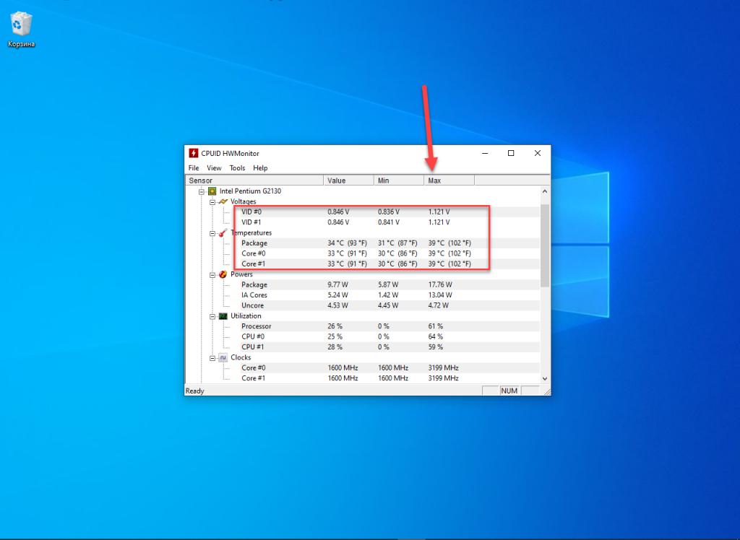Screen dimensions: 740x540
Task: Click the 0.836 V minimum voltage value
Action: point(388,212)
